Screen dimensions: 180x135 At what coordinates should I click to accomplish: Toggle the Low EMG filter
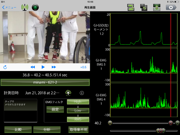pyautogui.click(x=78, y=110)
